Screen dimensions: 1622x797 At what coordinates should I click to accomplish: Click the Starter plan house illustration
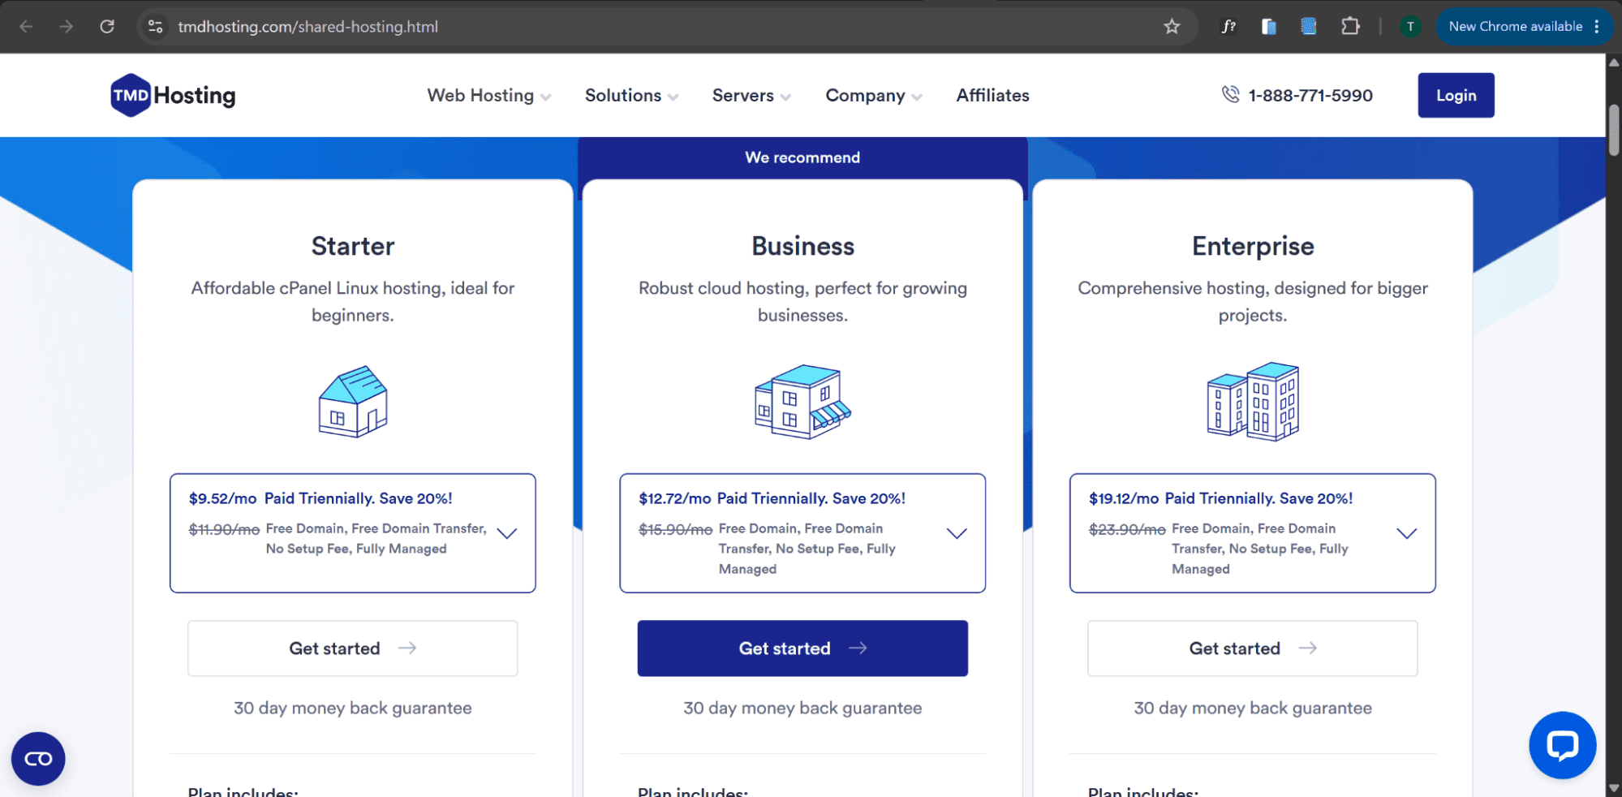pyautogui.click(x=353, y=401)
